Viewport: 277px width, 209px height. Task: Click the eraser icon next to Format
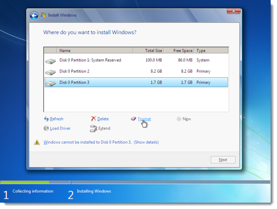pyautogui.click(x=134, y=119)
